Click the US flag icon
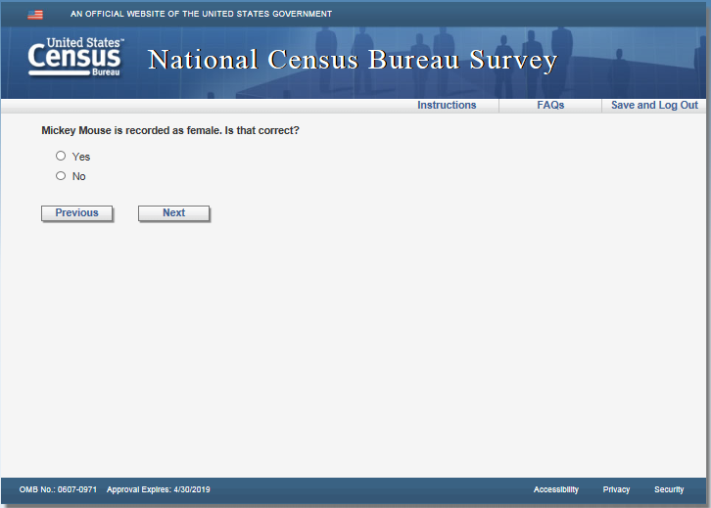711x508 pixels. [35, 15]
